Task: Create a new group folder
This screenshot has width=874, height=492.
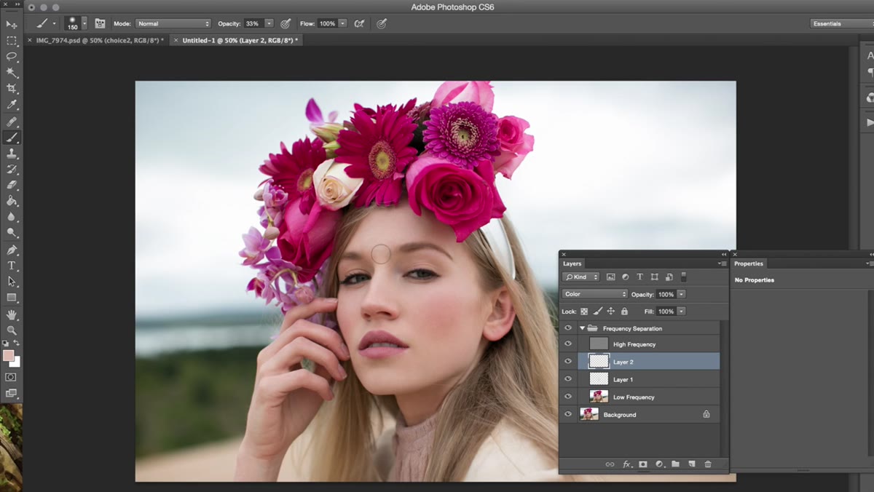Action: point(675,464)
